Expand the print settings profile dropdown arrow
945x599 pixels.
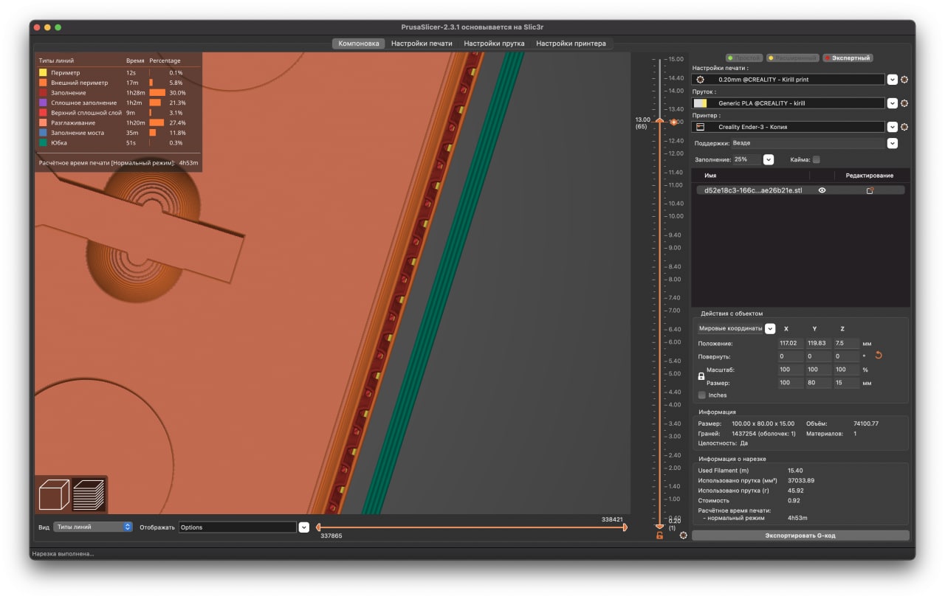[892, 80]
